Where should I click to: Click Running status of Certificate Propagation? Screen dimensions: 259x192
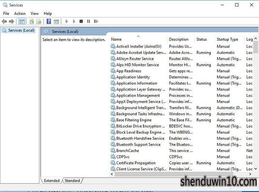coord(204,163)
